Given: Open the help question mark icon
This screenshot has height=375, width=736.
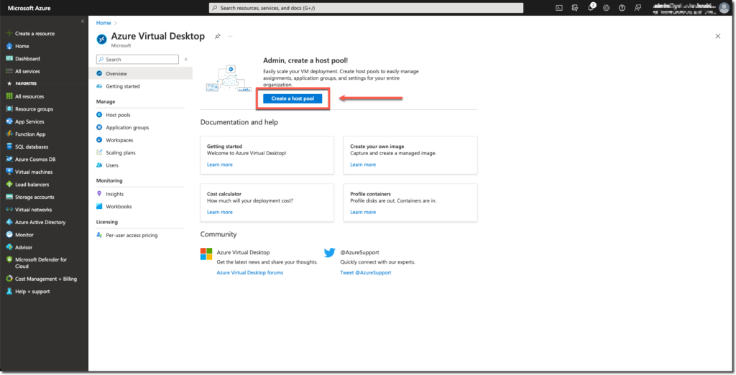Looking at the screenshot, I should (622, 8).
